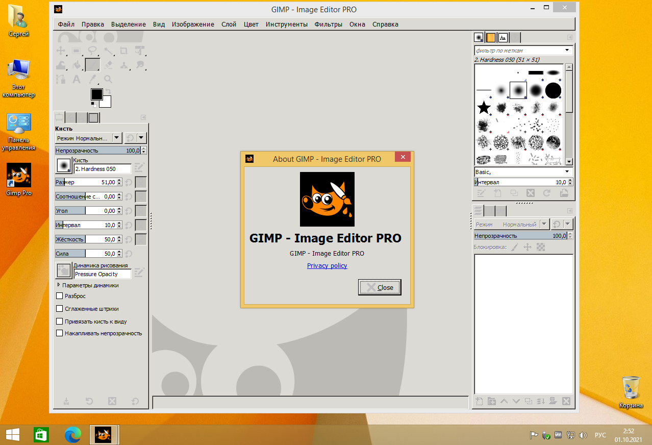The width and height of the screenshot is (652, 445).
Task: Select the Rectangle Select tool
Action: coord(77,51)
